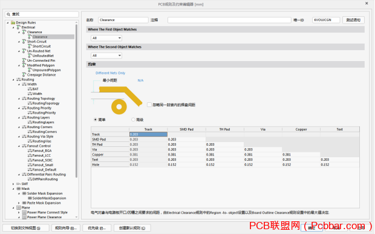Select the simple (简单) radio option

(x=96, y=120)
